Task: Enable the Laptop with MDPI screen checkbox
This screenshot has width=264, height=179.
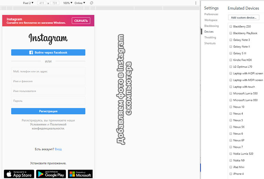Action: (231, 80)
